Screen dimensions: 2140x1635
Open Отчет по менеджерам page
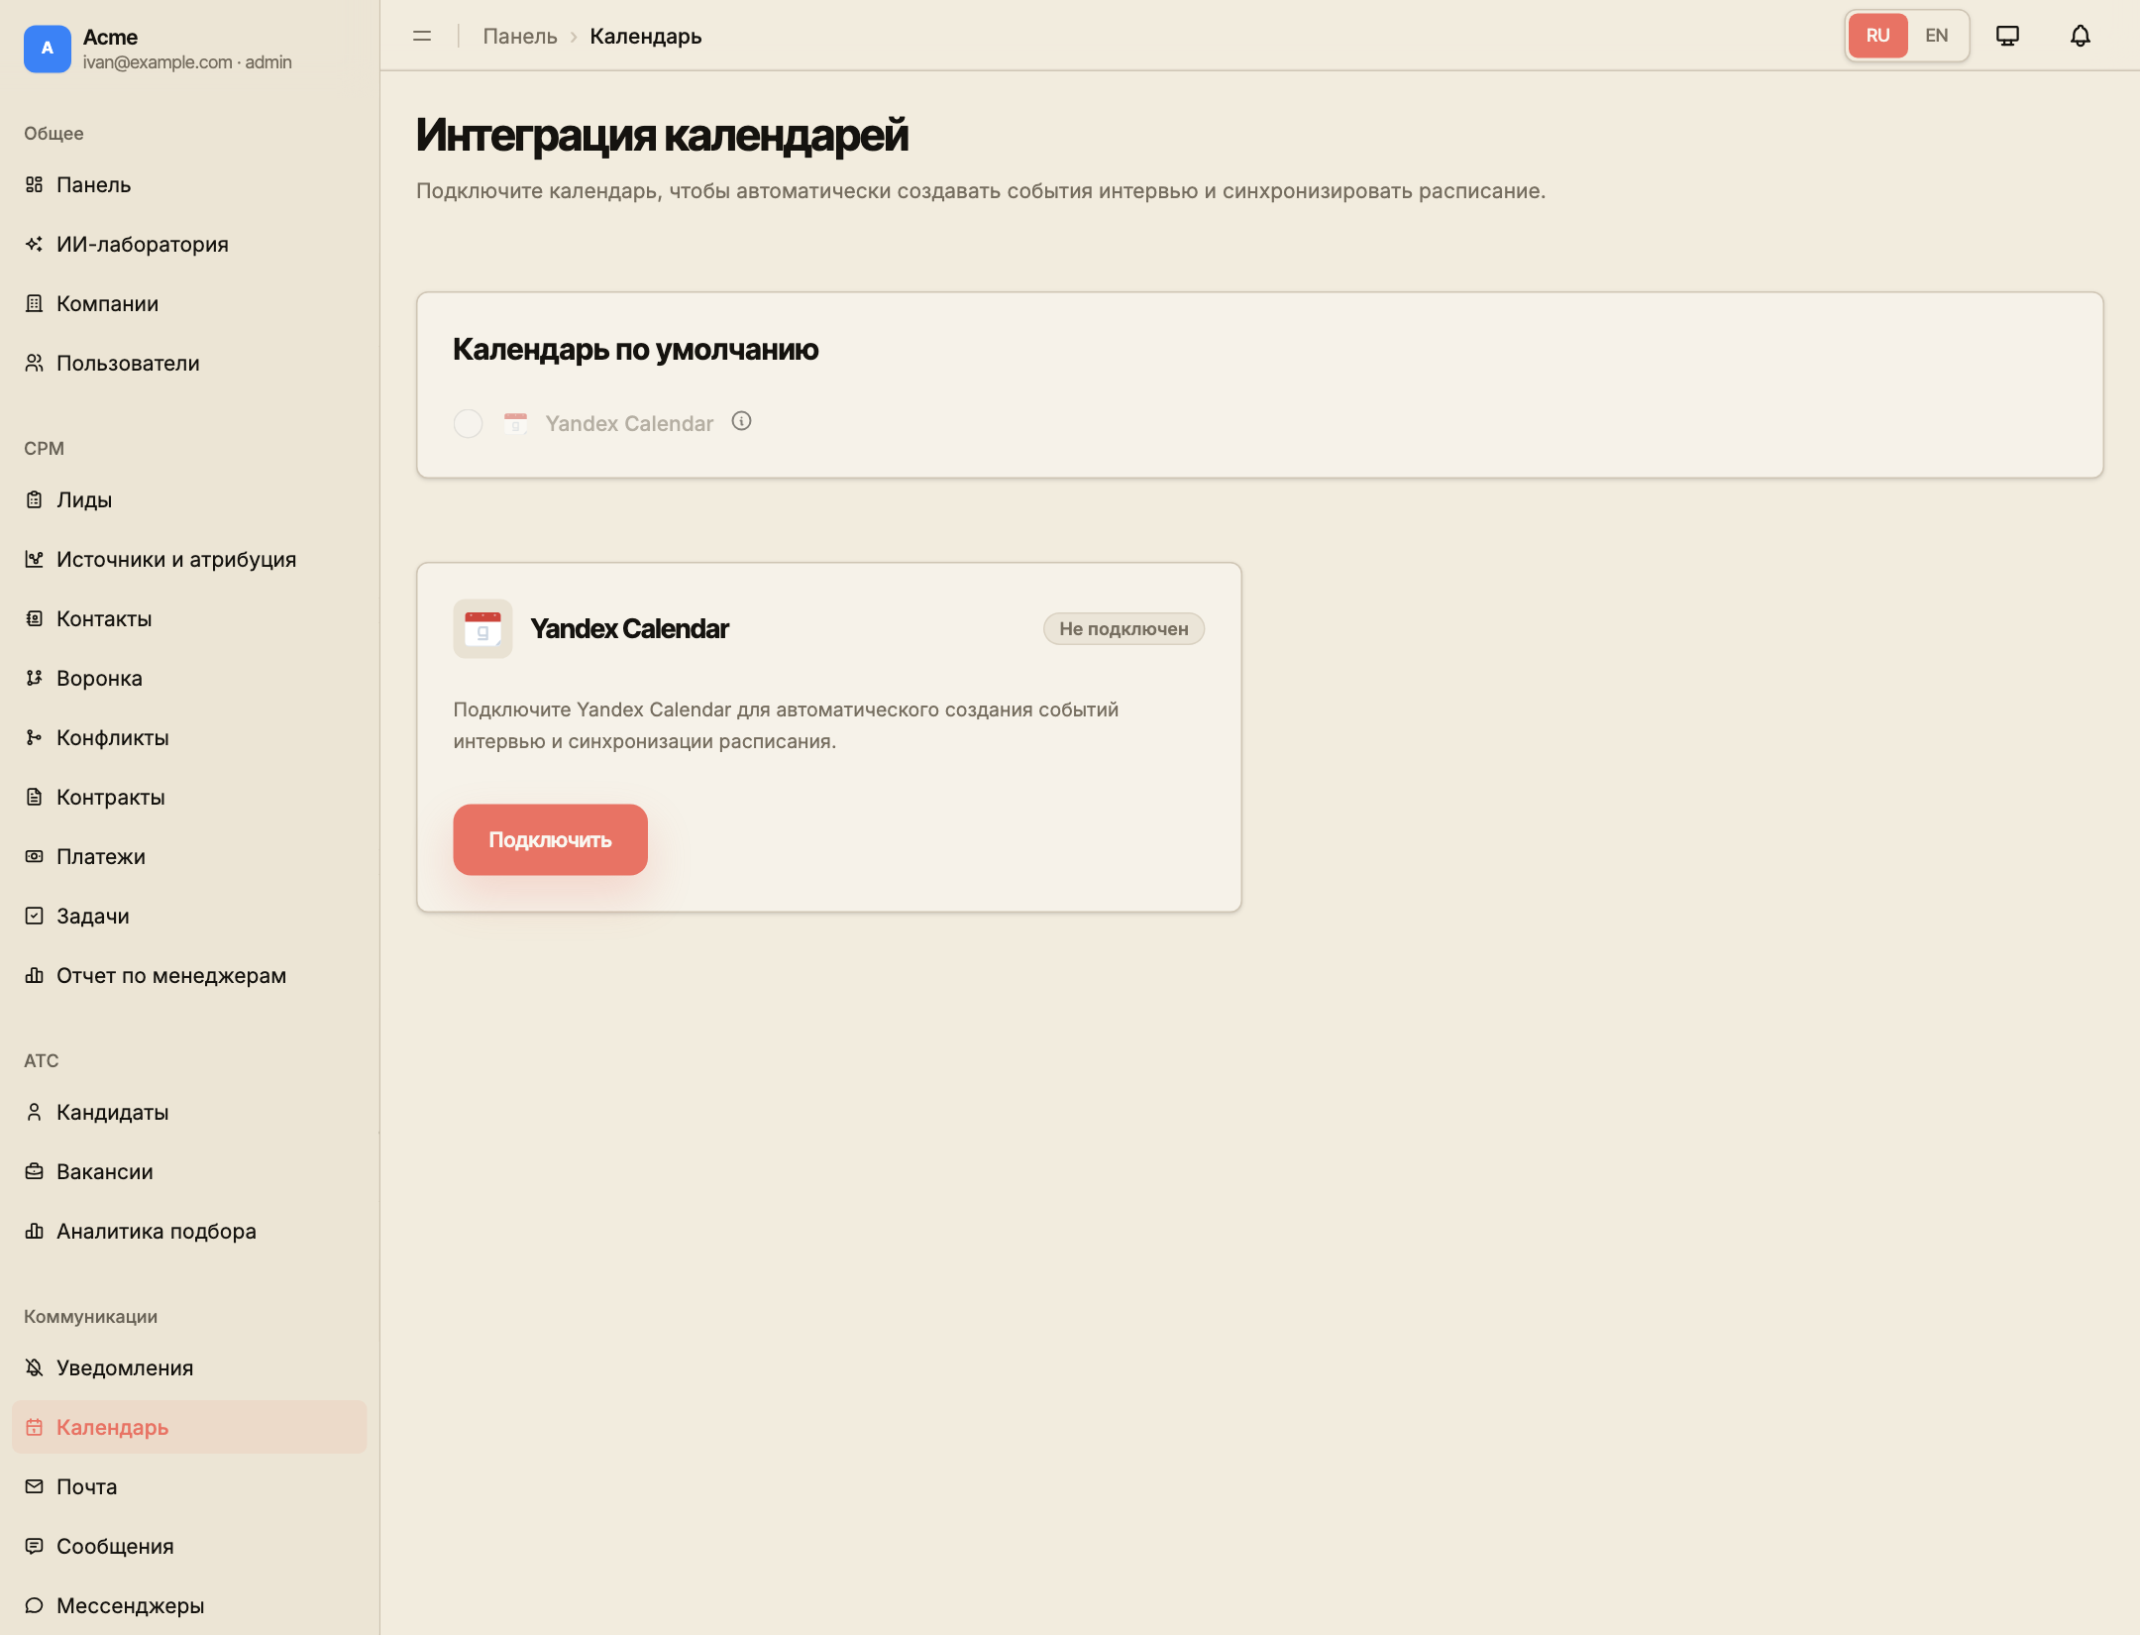click(x=189, y=975)
